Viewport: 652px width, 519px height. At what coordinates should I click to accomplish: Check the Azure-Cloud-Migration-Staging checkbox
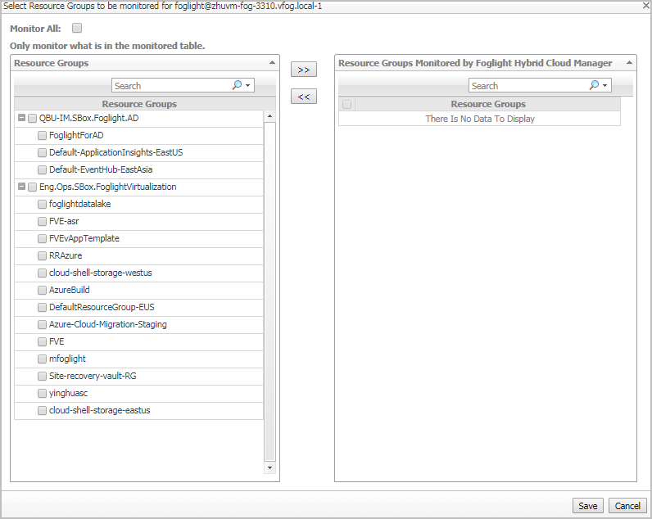click(x=42, y=324)
